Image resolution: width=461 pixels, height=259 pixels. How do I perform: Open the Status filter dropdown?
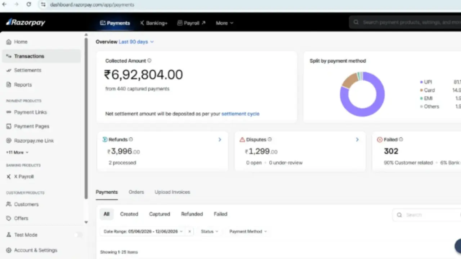click(210, 231)
